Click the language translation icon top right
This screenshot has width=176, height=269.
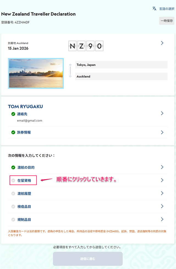click(154, 9)
